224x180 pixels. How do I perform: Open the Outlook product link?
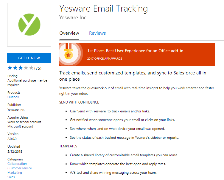[13, 97]
